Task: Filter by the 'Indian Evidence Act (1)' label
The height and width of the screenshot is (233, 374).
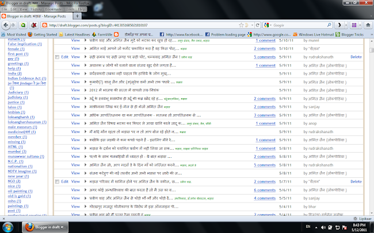Action: 27,78
